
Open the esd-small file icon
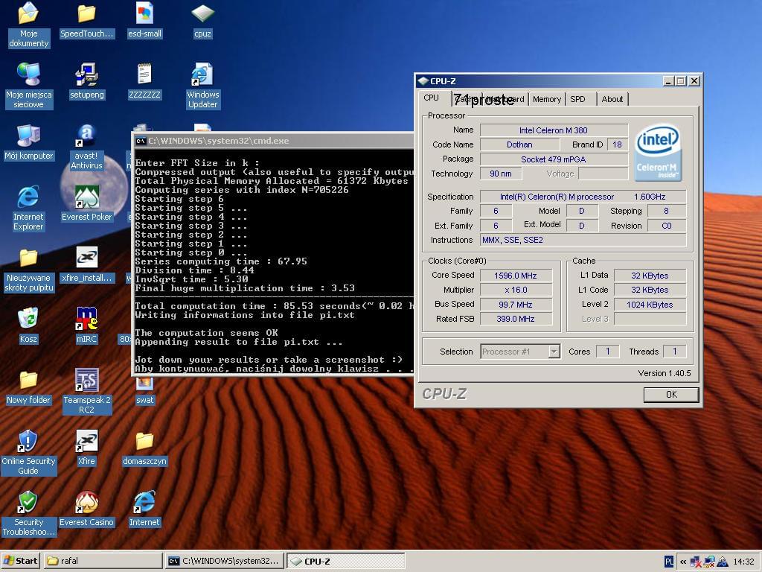pyautogui.click(x=144, y=20)
